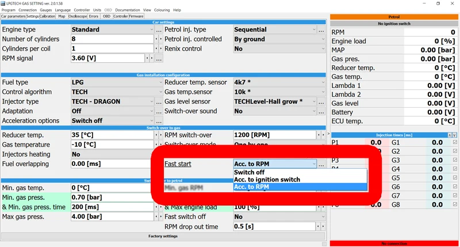Toggle the G5 injector checkbox

tap(455, 178)
